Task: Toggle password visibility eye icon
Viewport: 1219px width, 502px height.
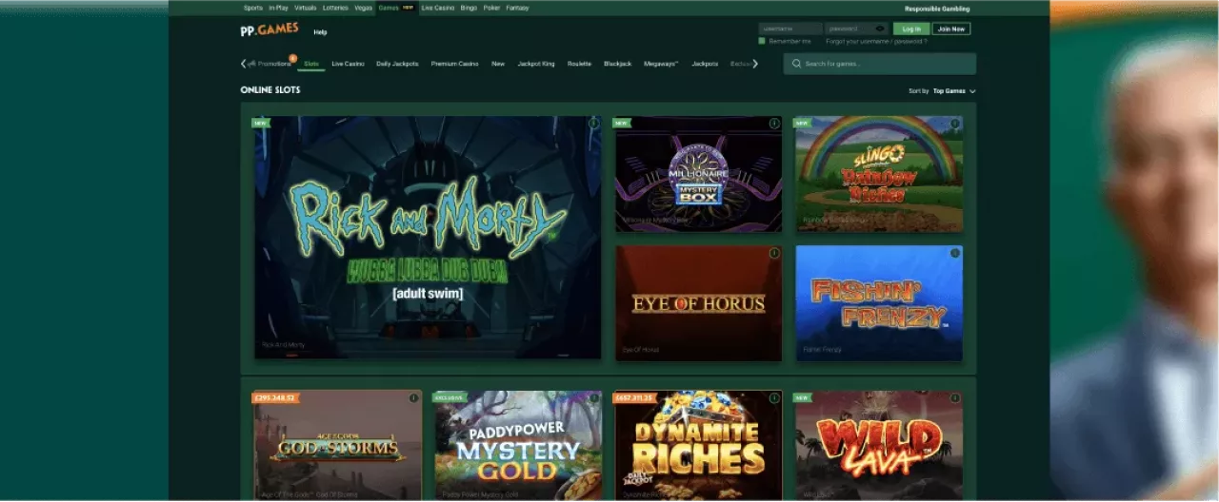Action: tap(880, 29)
